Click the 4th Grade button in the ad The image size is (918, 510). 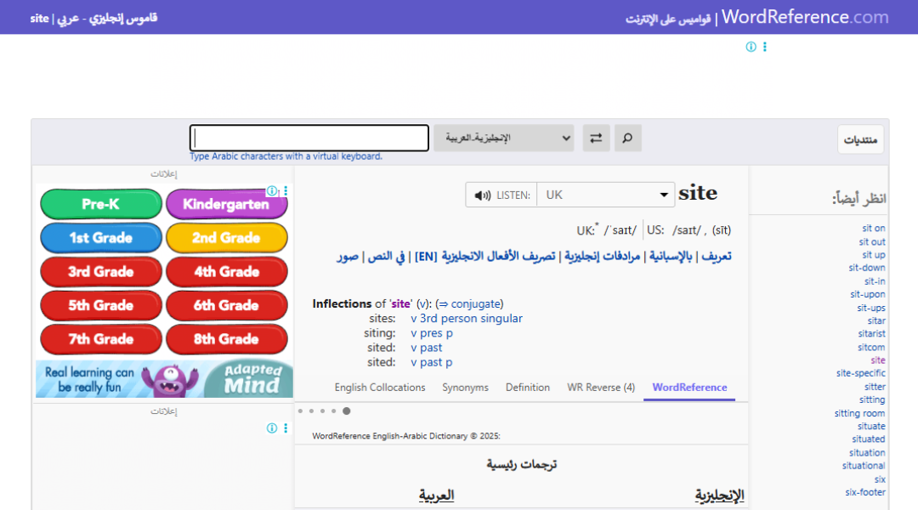(227, 272)
